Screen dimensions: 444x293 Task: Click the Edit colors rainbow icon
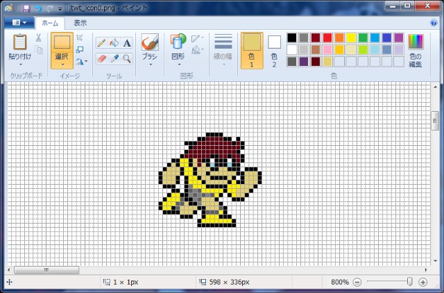416,42
